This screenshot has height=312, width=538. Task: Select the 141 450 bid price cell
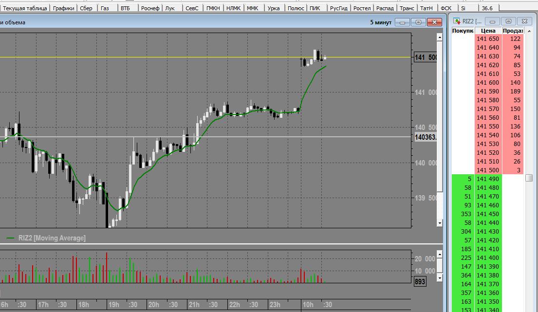(488, 214)
